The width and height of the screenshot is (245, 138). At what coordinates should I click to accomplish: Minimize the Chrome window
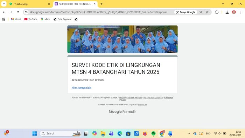[x=223, y=4]
